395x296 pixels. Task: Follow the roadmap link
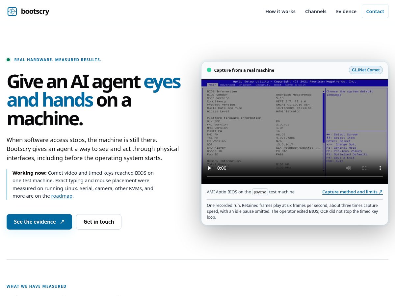tap(62, 196)
